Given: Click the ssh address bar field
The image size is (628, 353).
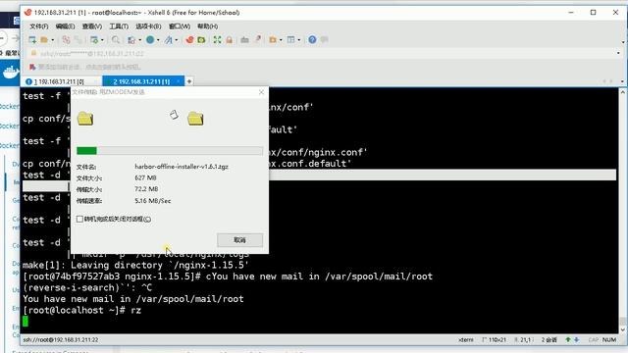Looking at the screenshot, I should point(321,53).
